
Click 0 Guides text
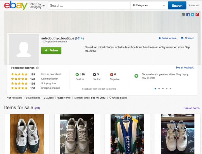(x=49, y=98)
